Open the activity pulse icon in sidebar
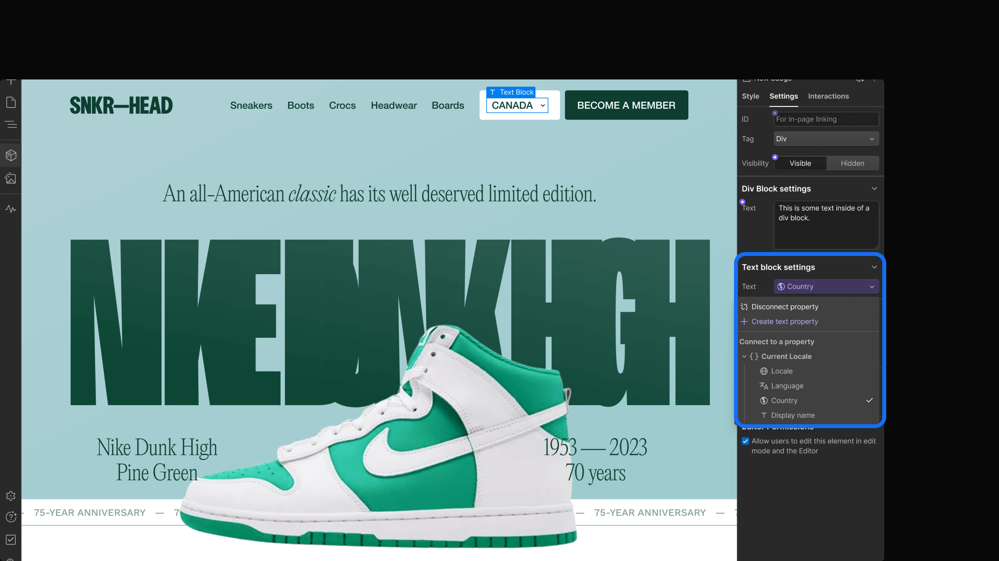Screen dimensions: 999x561 coord(11,209)
